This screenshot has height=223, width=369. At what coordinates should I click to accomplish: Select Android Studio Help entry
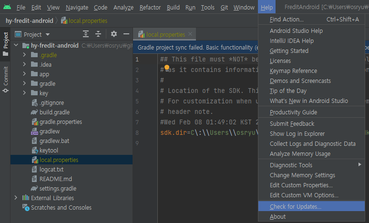pyautogui.click(x=311, y=30)
